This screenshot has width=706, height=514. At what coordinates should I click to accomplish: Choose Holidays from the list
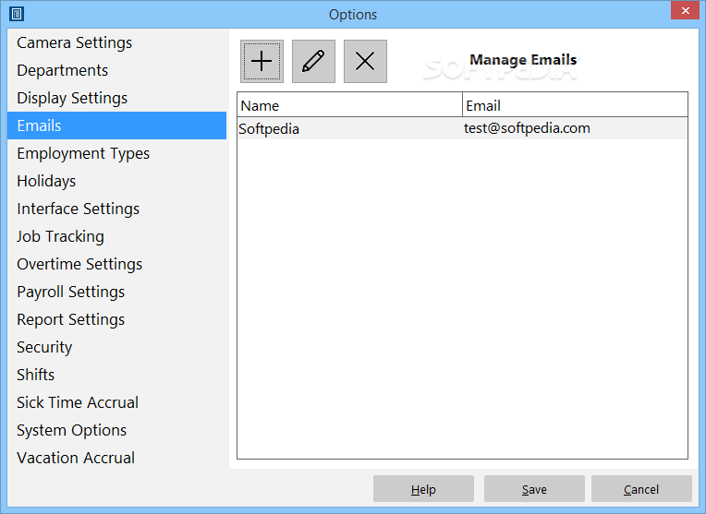tap(116, 181)
